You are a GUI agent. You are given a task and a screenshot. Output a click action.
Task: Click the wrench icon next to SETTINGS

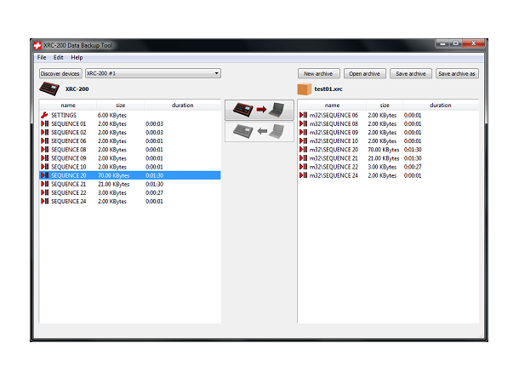pyautogui.click(x=44, y=115)
